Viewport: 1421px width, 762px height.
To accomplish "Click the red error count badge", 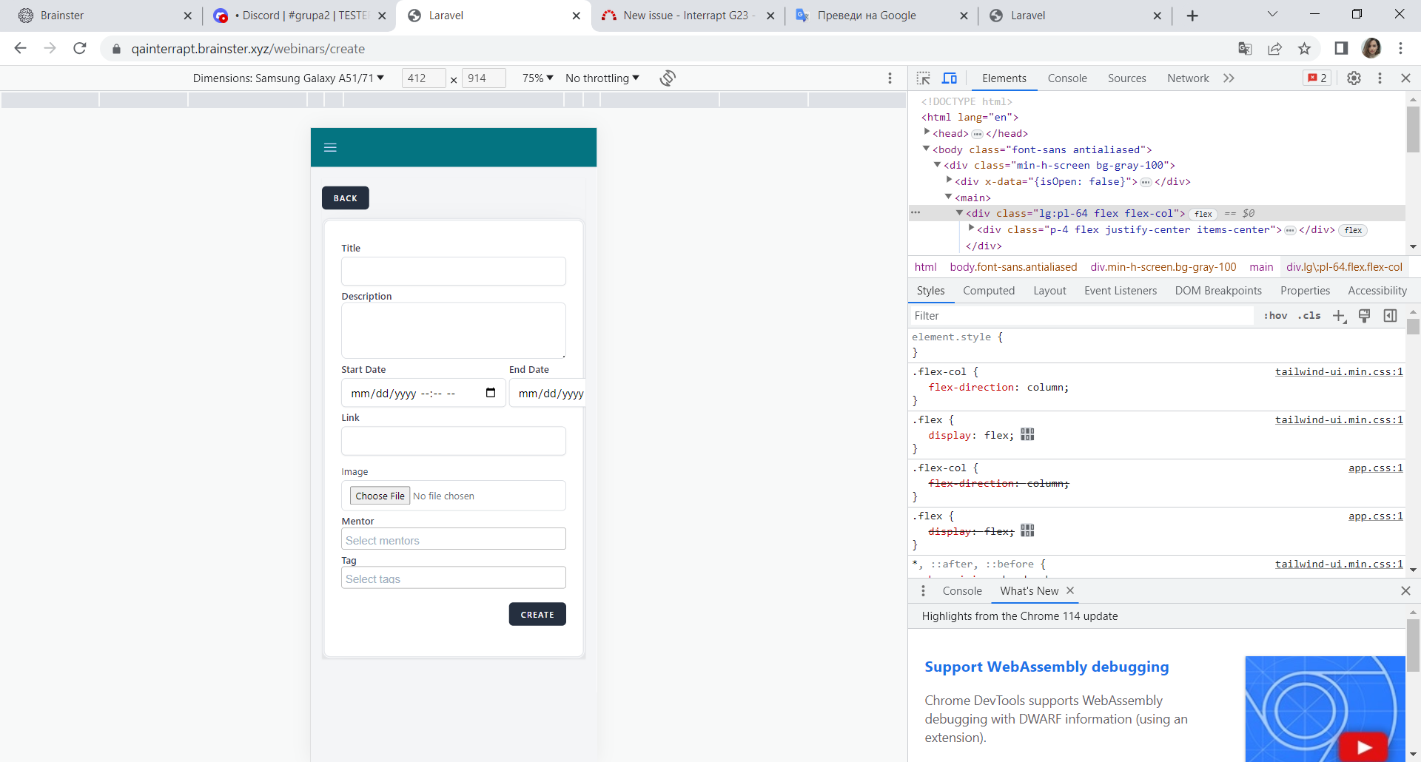I will pos(1317,78).
